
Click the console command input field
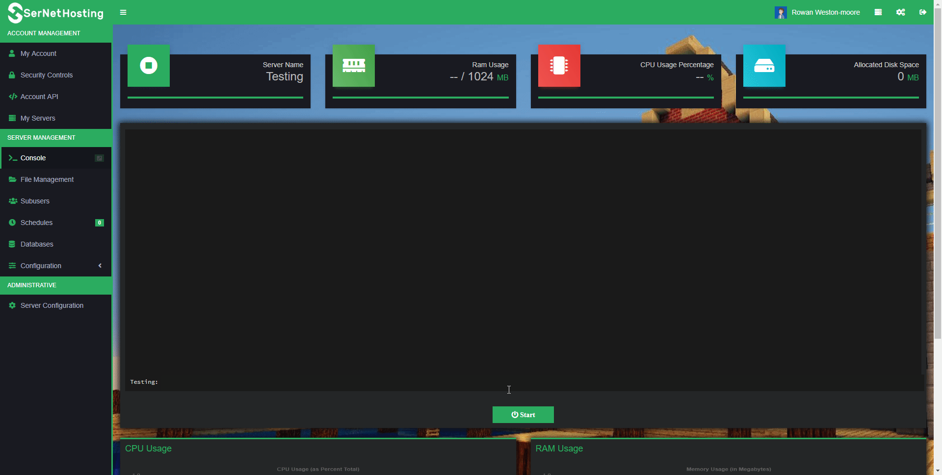[x=540, y=382]
